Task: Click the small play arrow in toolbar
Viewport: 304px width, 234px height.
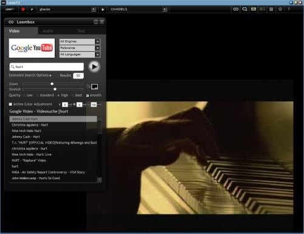Action: pyautogui.click(x=32, y=9)
